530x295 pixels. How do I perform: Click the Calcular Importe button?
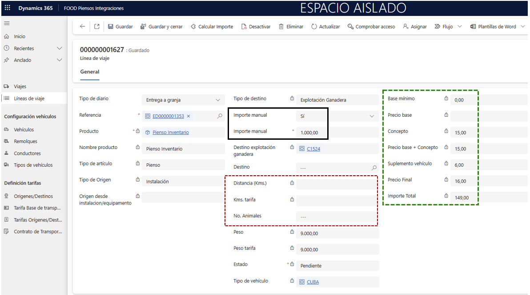[212, 27]
